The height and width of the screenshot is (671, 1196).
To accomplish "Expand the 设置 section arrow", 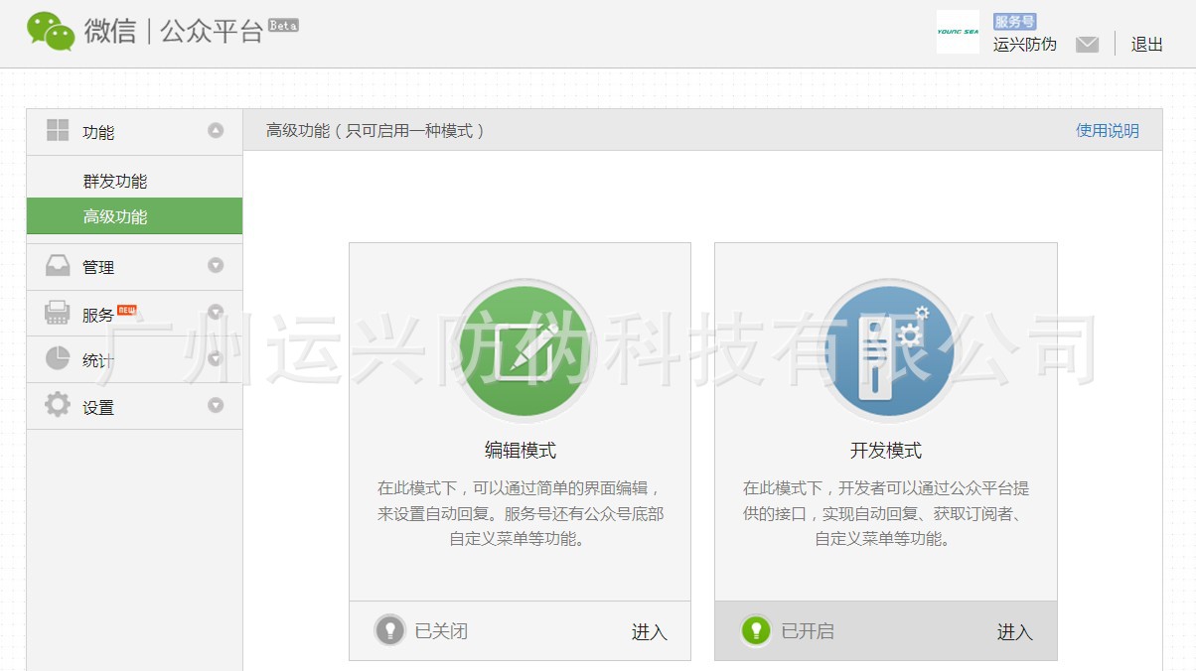I will tap(216, 405).
